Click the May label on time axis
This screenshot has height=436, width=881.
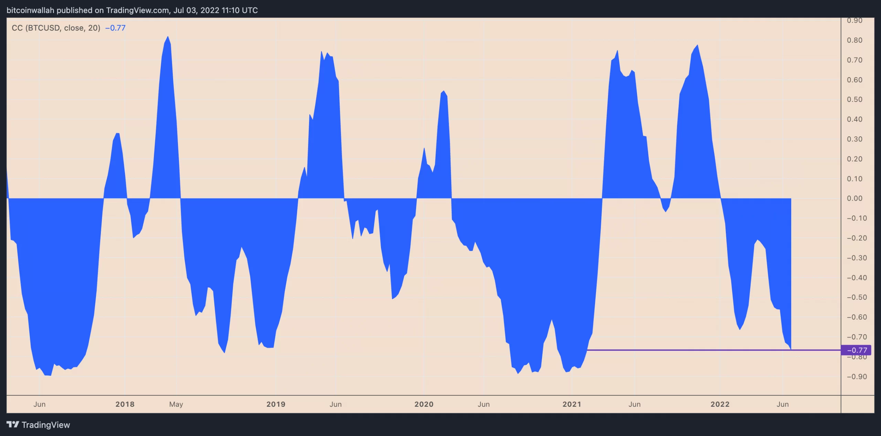tap(176, 404)
